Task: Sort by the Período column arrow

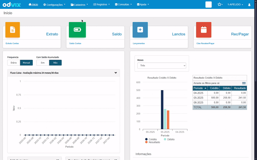Action: (x=205, y=88)
